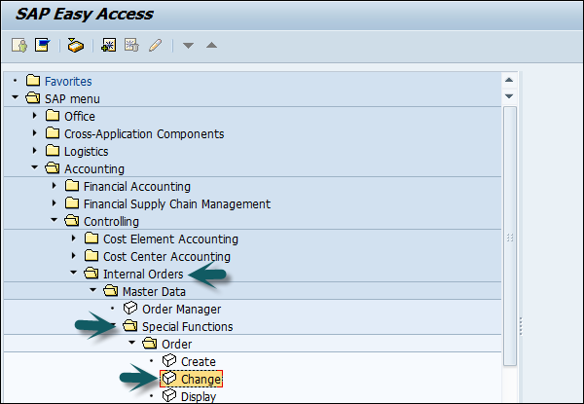The image size is (584, 404).
Task: Select Financial Supply Chain Management folder
Action: (176, 203)
